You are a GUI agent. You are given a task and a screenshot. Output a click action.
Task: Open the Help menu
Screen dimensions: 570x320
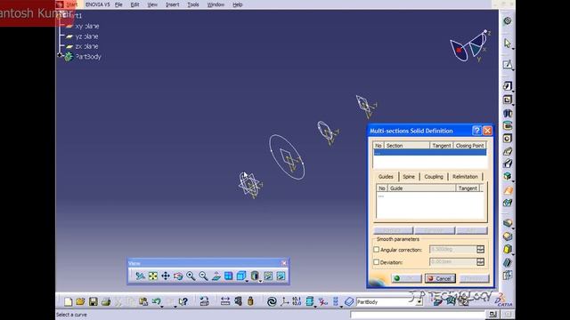[x=238, y=4]
